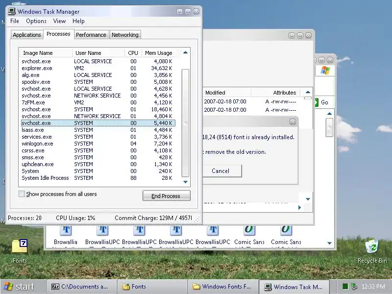This screenshot has height=294, width=392.
Task: Click the process list scroll down arrow
Action: click(185, 182)
